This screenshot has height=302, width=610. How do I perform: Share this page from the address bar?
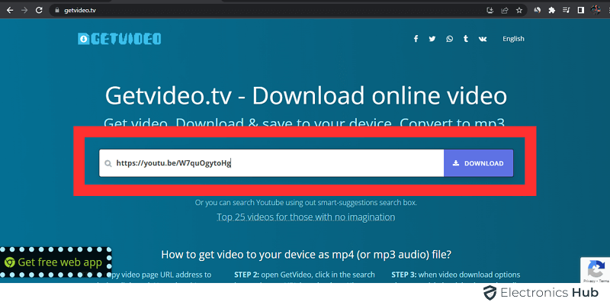coord(505,11)
